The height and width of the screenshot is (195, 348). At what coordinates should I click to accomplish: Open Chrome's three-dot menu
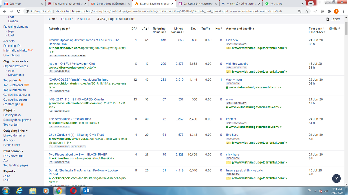[x=343, y=11]
